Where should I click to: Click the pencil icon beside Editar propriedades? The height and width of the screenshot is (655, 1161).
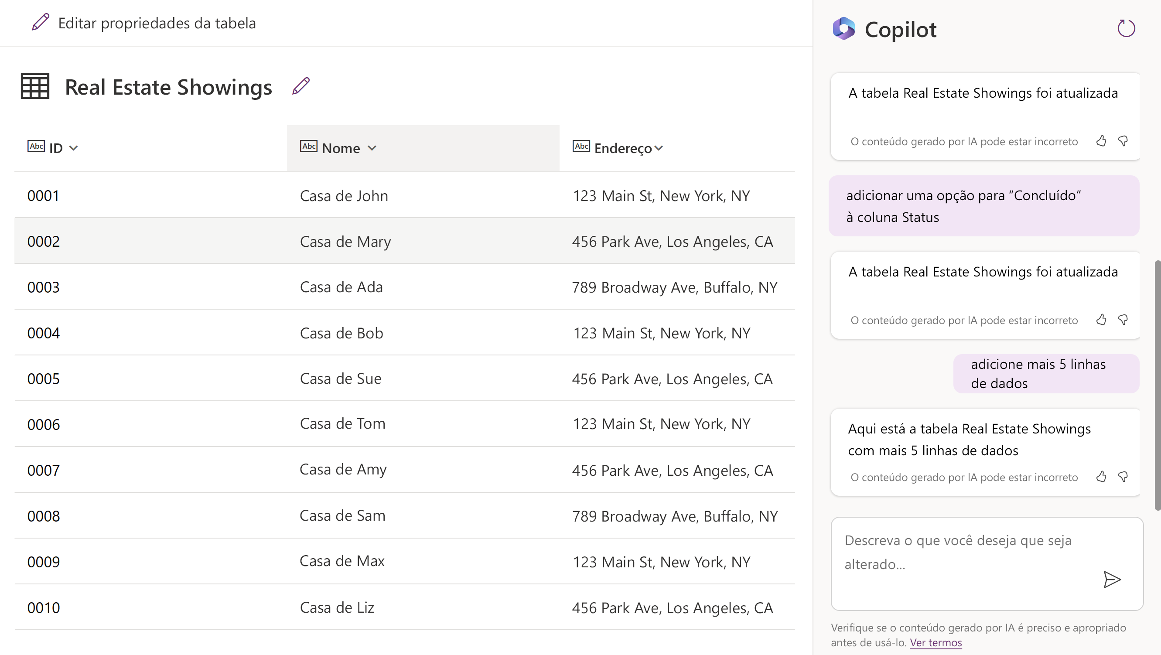40,22
